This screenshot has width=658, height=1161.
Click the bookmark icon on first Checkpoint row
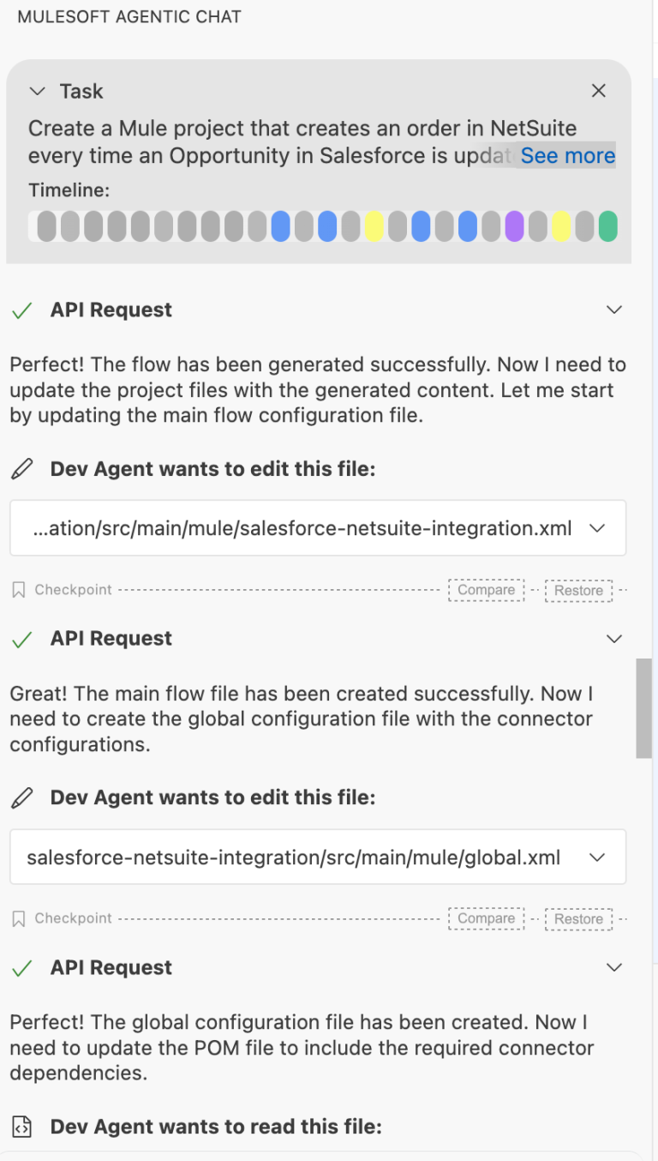tap(19, 589)
